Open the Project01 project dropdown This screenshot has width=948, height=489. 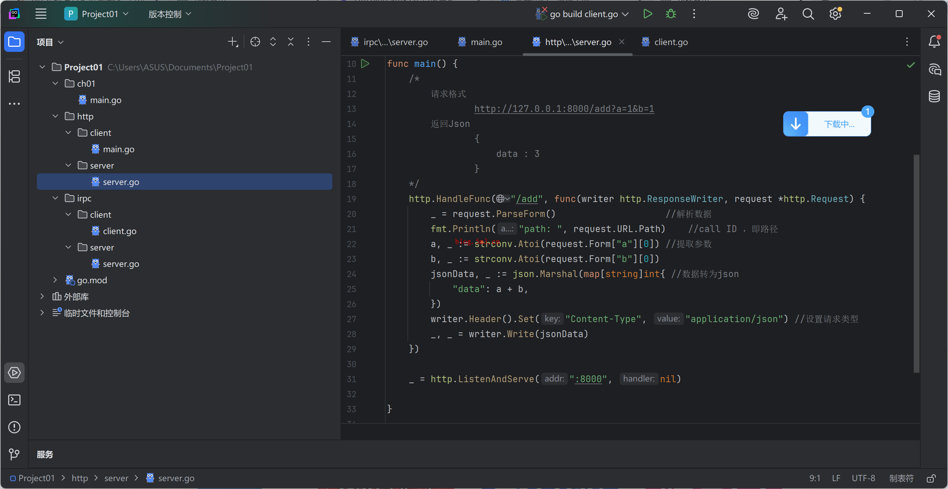[97, 14]
